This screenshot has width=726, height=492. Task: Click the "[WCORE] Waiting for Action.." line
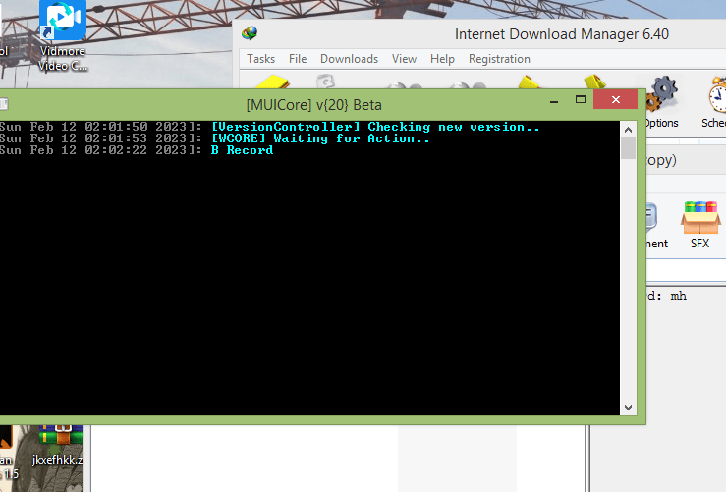click(x=320, y=138)
